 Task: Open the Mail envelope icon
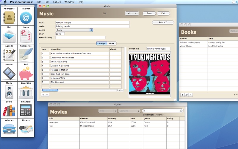[9, 36]
